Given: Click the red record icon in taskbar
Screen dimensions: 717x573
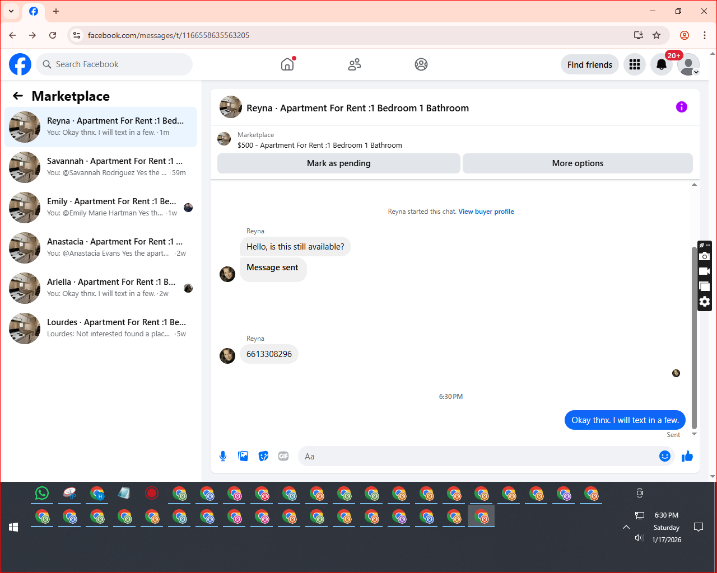Looking at the screenshot, I should pyautogui.click(x=152, y=493).
